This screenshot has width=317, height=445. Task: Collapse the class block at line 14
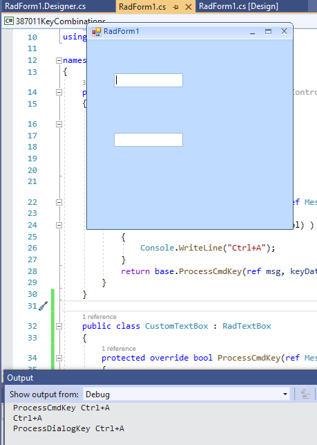click(59, 92)
